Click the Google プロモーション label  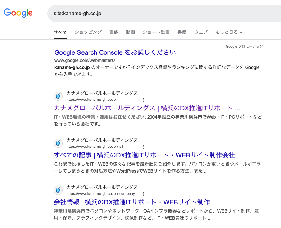coord(244,46)
